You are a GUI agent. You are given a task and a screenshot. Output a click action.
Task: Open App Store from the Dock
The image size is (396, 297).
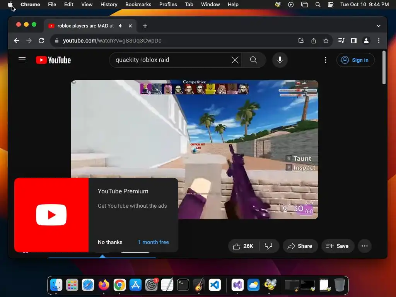pyautogui.click(x=136, y=285)
